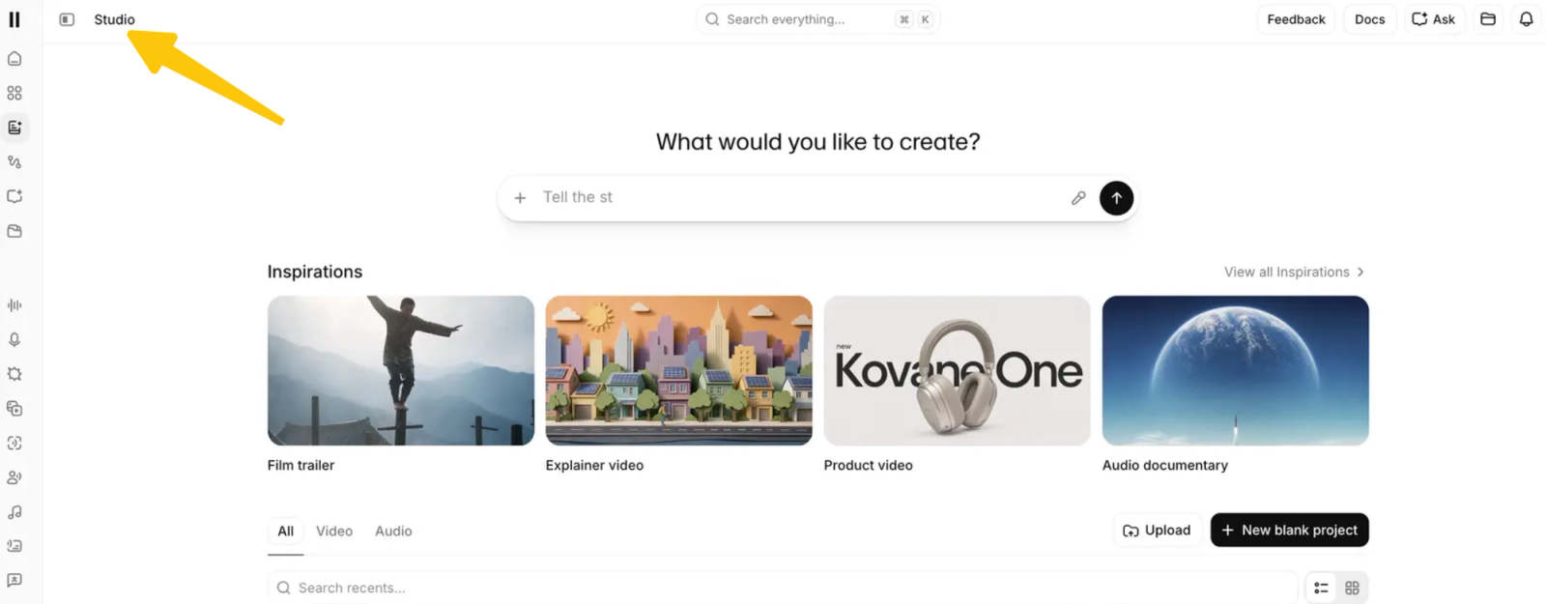Switch recents to grid view

[1352, 588]
